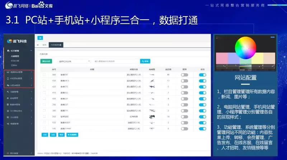Open the 选择栏目分类 dropdown
This screenshot has height=160, width=287.
click(74, 61)
